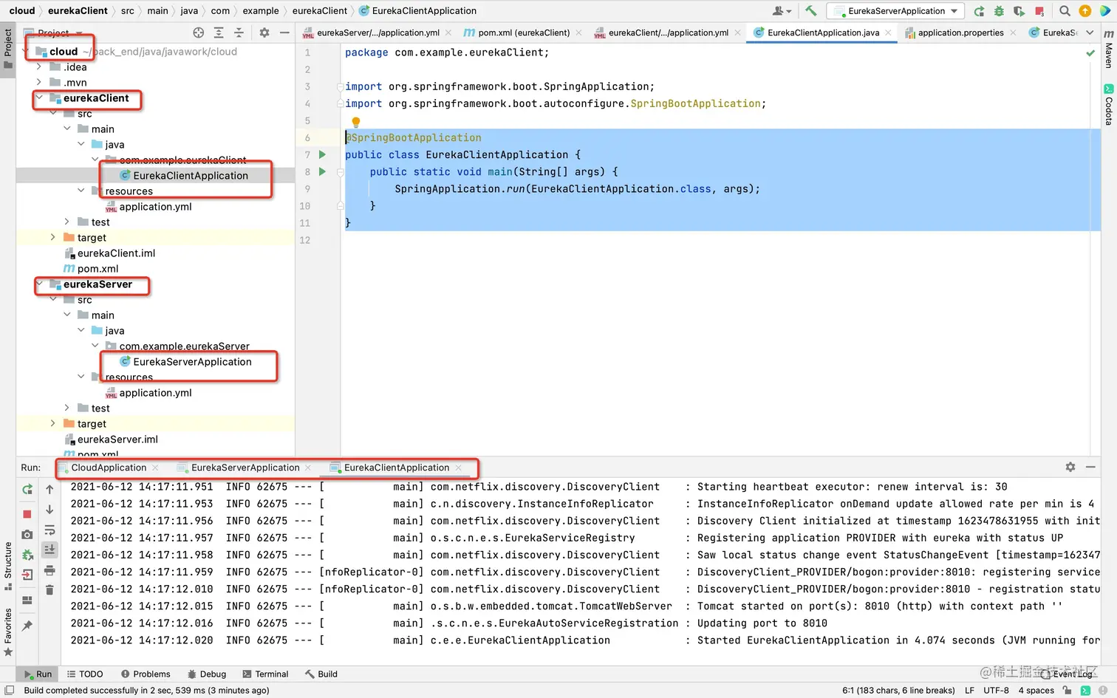Click the 4 spaces indent setting
The height and width of the screenshot is (698, 1117).
[1036, 691]
